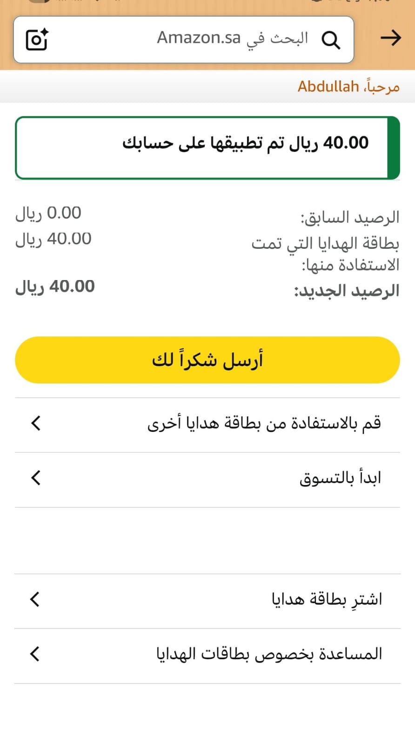This screenshot has height=745, width=415.
Task: Tap the bold الرصيد الجديد label
Action: point(347,291)
